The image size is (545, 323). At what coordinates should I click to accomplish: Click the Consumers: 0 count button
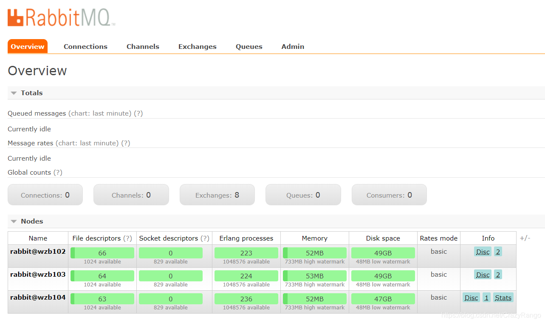tap(389, 195)
